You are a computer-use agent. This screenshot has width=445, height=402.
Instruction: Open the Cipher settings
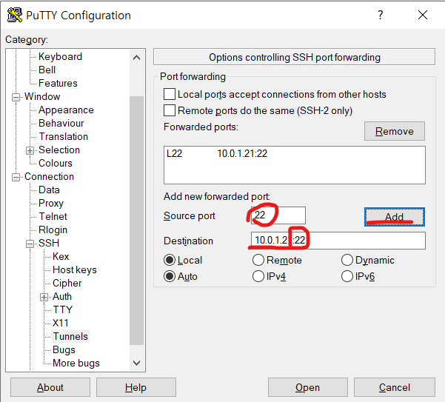[67, 283]
